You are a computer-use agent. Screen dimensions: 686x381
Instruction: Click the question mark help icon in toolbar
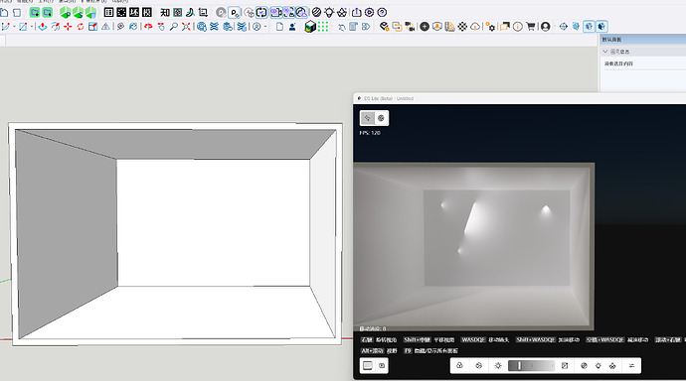[x=382, y=12]
